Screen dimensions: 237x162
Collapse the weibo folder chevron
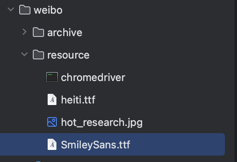[11, 9]
